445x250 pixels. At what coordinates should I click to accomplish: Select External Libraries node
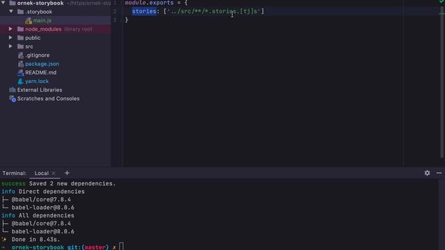[40, 90]
